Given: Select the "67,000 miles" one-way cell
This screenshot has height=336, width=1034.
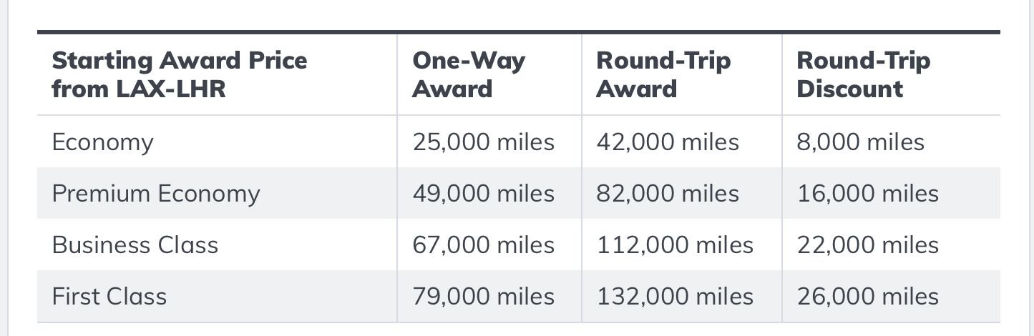Looking at the screenshot, I should (x=483, y=245).
